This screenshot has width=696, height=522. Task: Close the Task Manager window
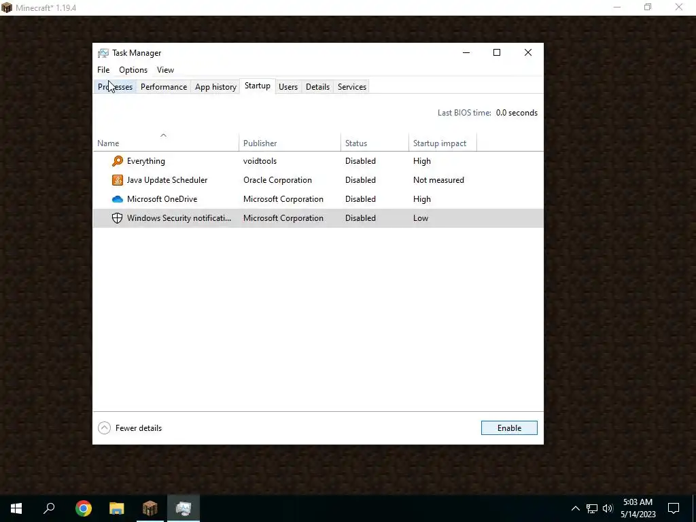pos(527,52)
